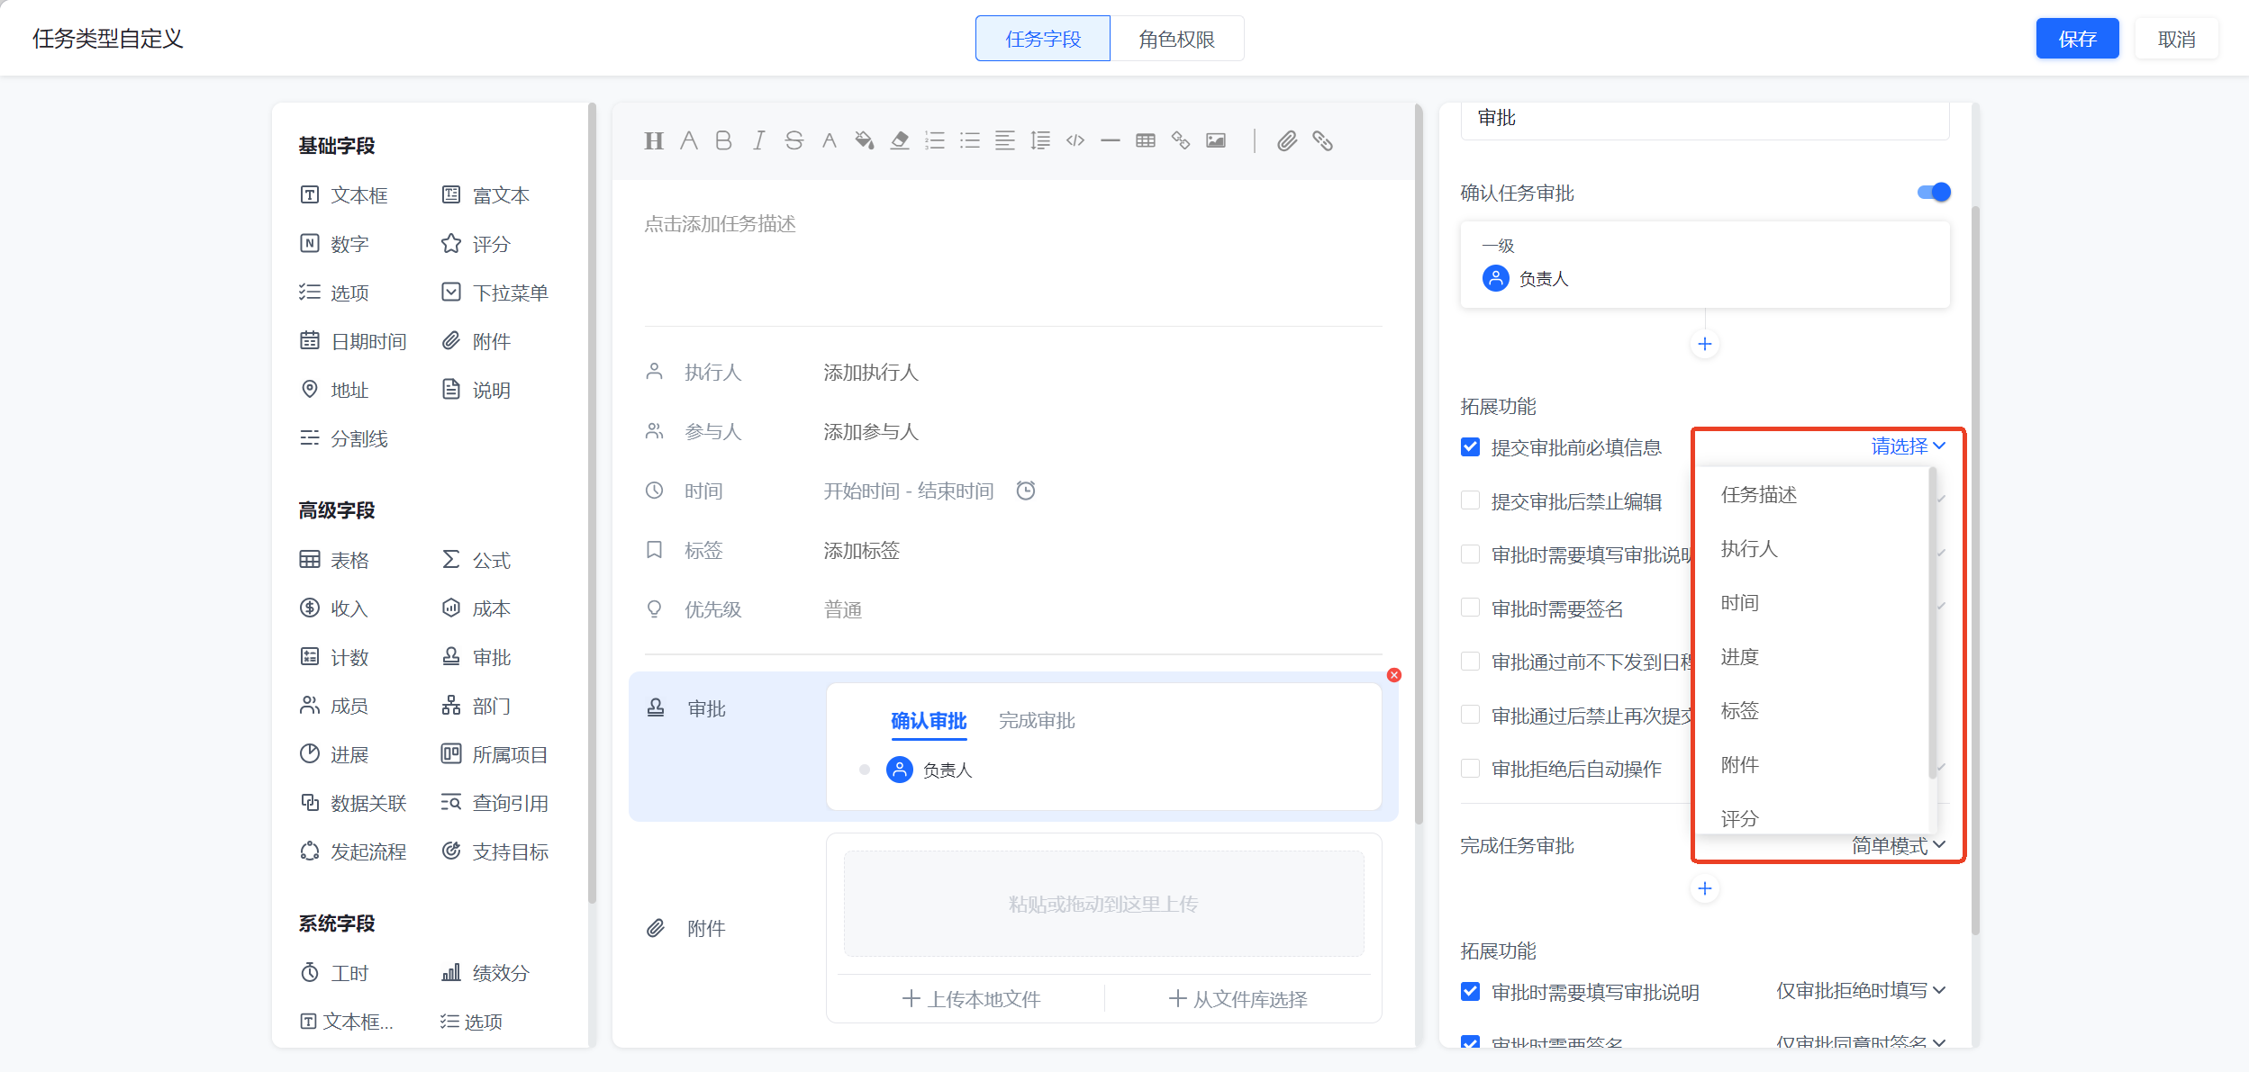The image size is (2249, 1072).
Task: Uncheck 提交审批前必填信息
Action: (1471, 447)
